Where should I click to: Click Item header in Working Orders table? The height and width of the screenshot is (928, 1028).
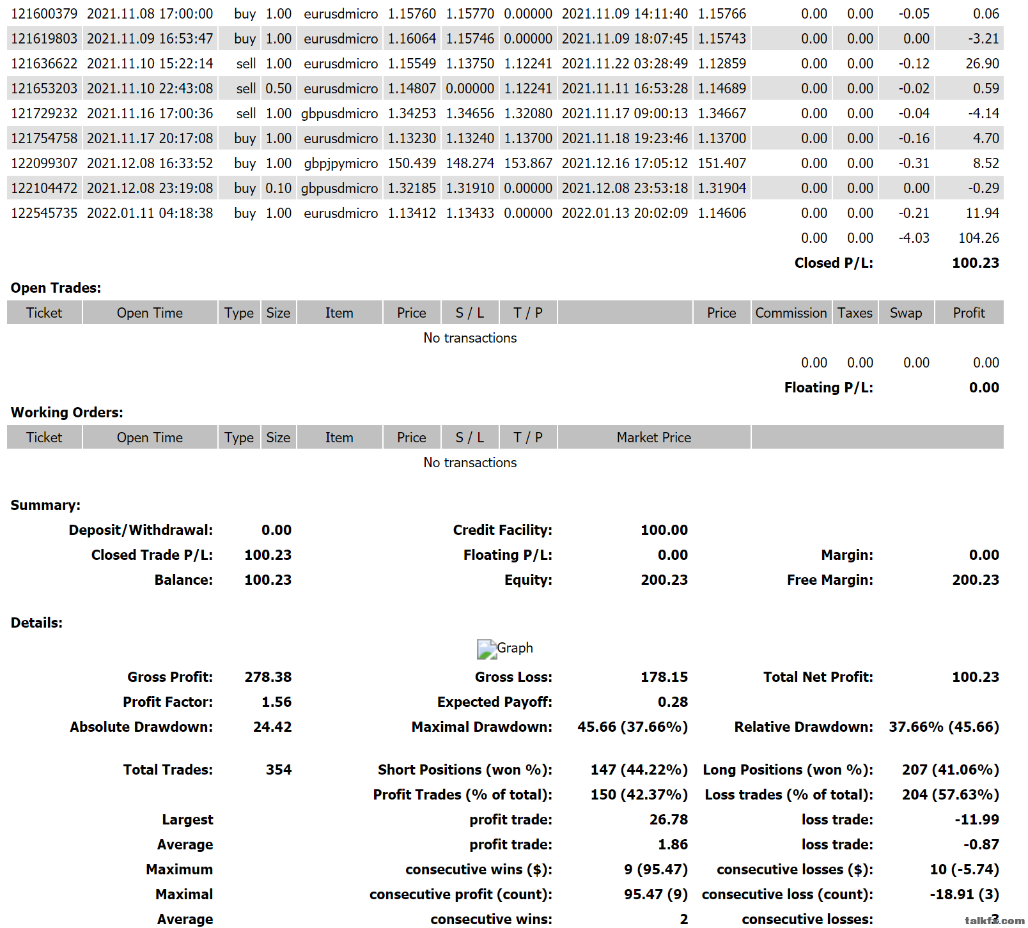(x=339, y=437)
